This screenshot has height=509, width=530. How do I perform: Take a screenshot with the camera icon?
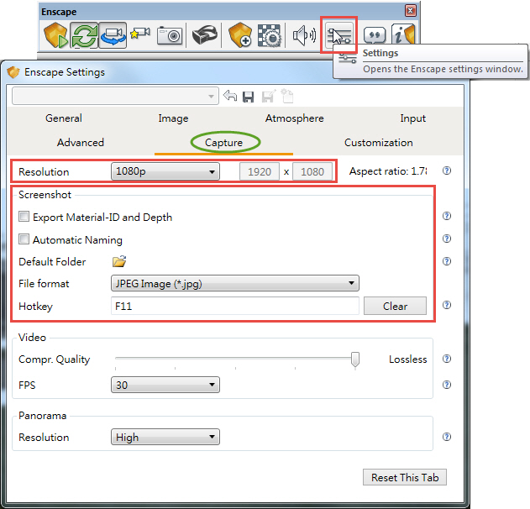pos(170,35)
